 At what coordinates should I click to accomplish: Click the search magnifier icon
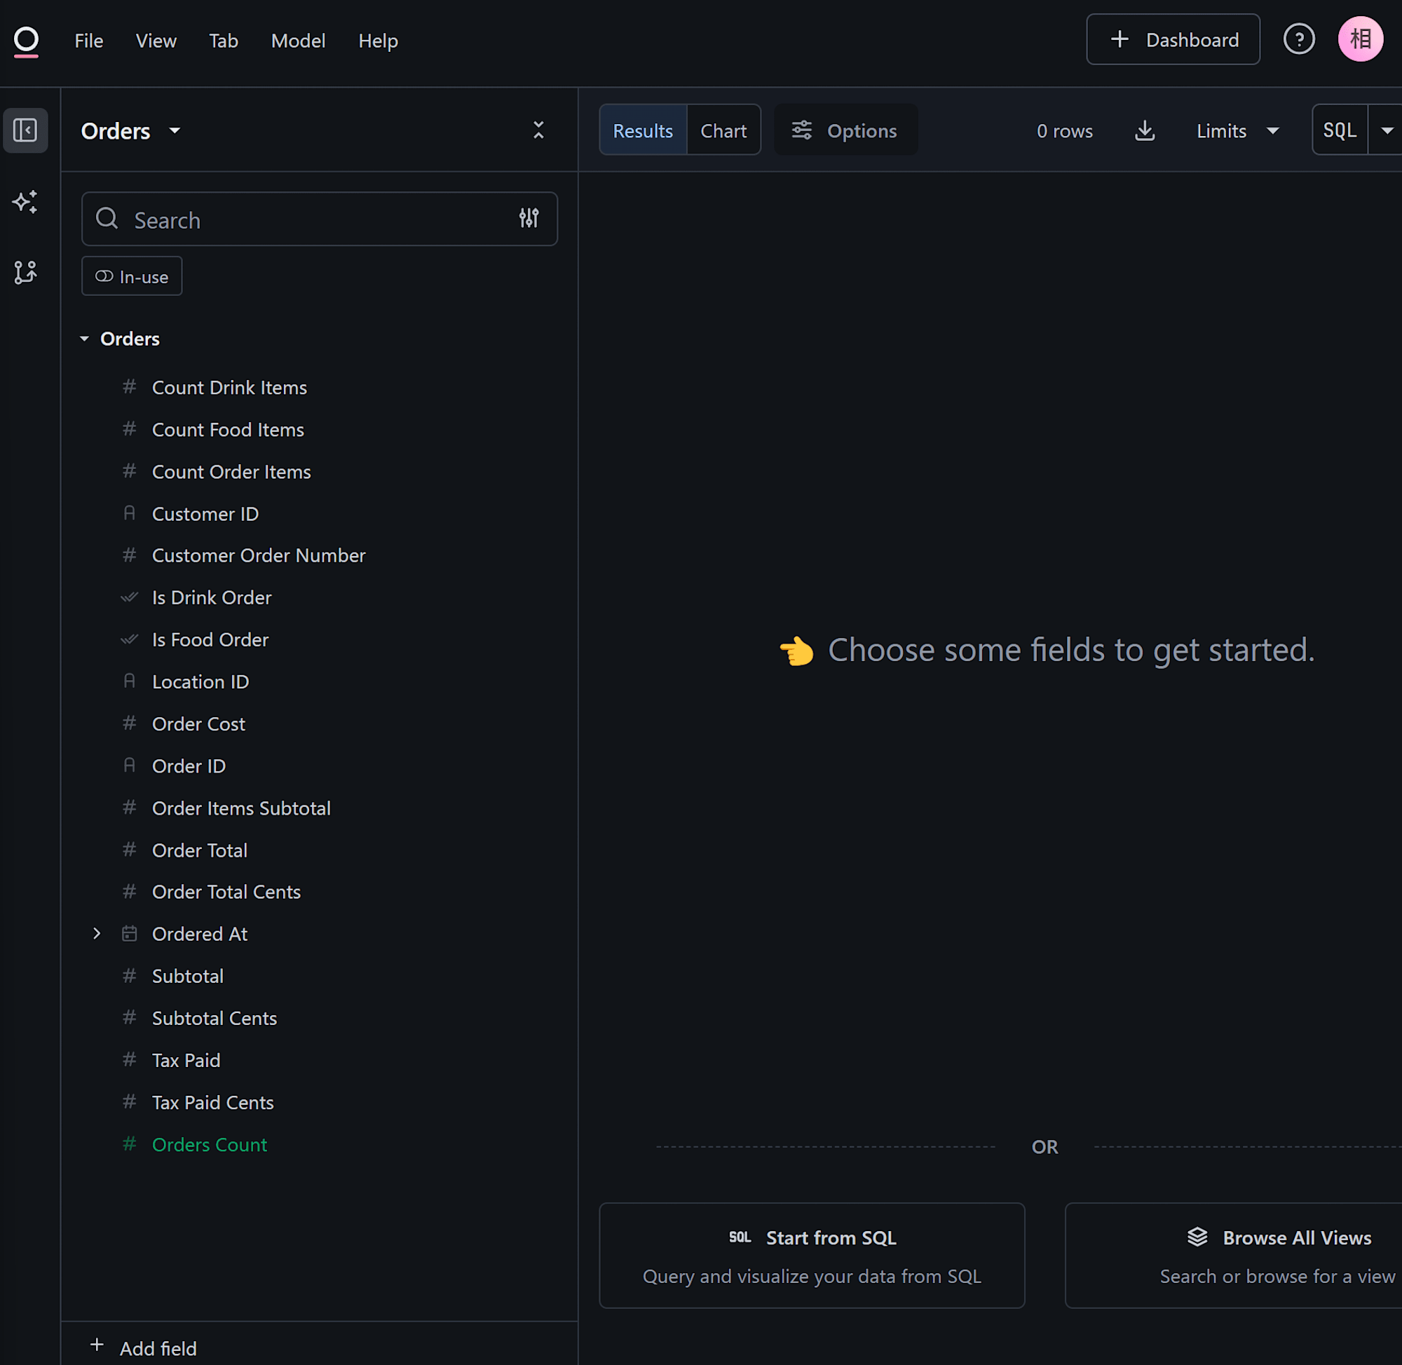pos(107,218)
